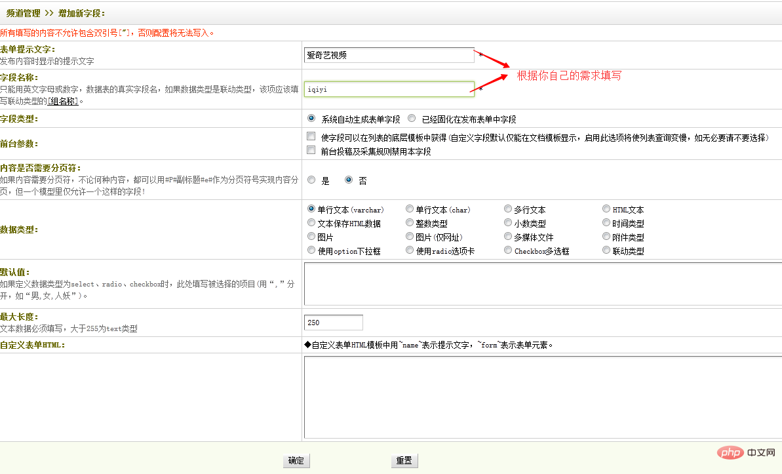Click the 数据类型 row label
The height and width of the screenshot is (474, 782).
click(20, 229)
